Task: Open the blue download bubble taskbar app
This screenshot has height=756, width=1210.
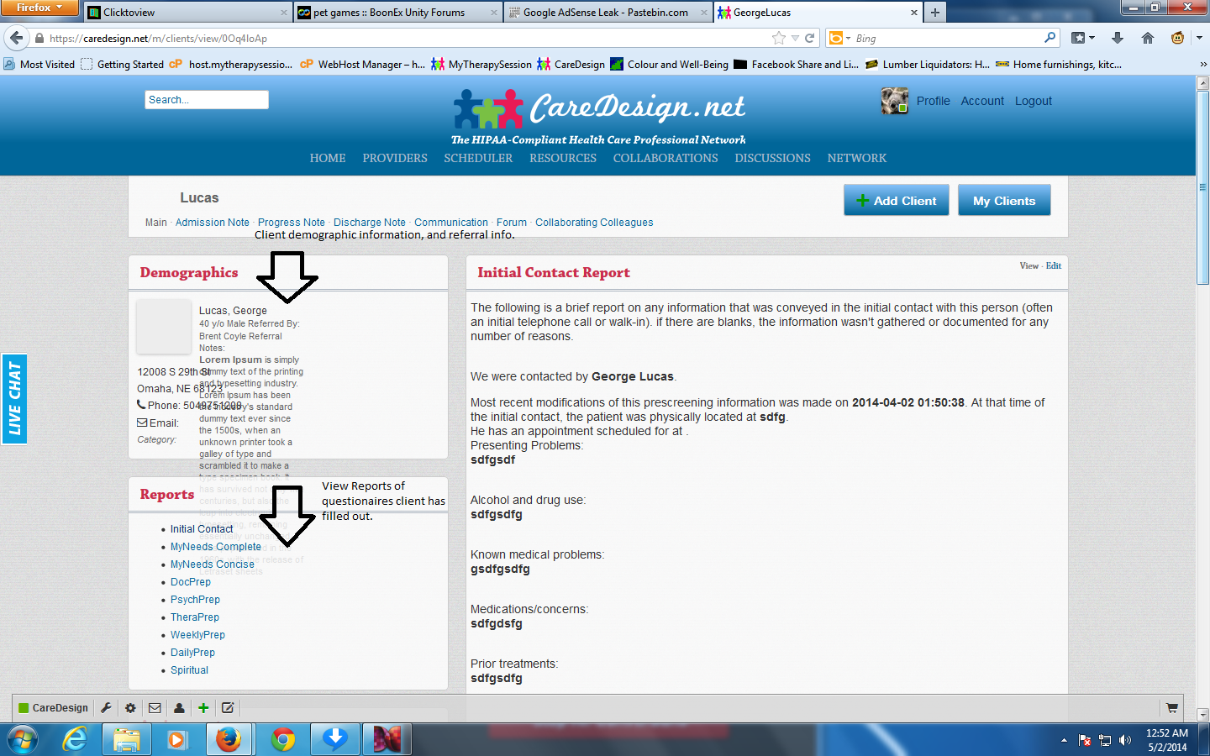Action: (x=335, y=739)
